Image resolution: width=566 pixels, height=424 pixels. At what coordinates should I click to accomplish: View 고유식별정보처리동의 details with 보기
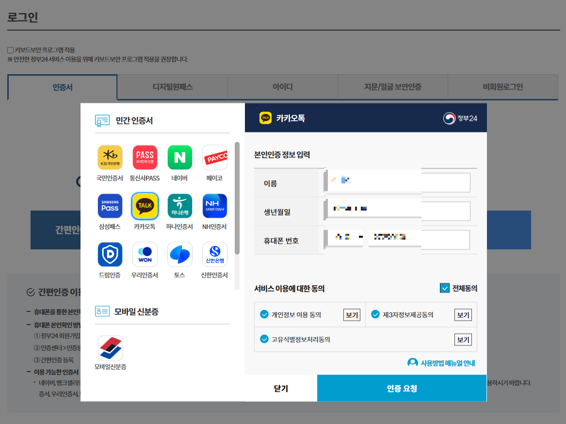click(x=463, y=340)
